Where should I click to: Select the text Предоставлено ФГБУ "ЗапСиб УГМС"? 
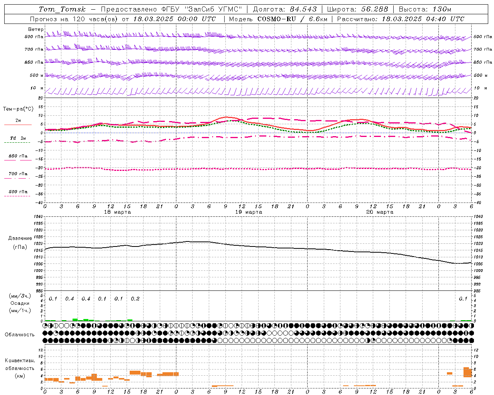pos(171,9)
